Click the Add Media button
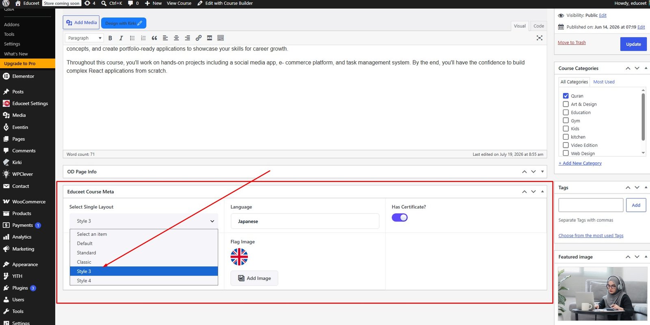The width and height of the screenshot is (650, 325). 81,23
